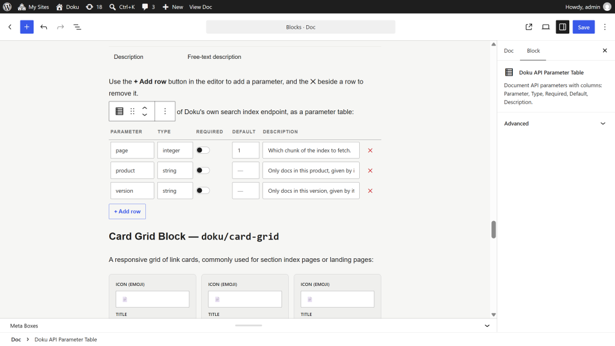This screenshot has width=615, height=346.
Task: Open the New content menu
Action: click(x=172, y=7)
